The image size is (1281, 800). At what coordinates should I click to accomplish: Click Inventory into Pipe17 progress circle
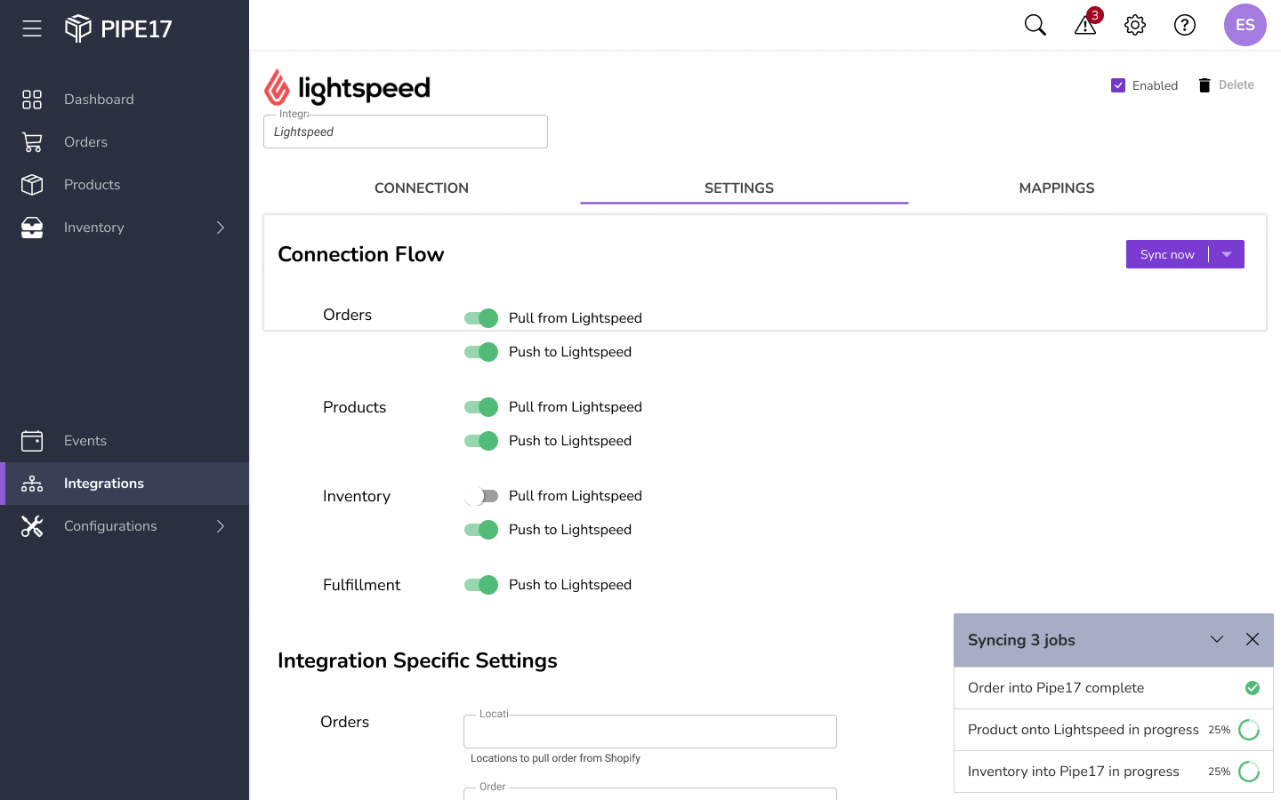1249,772
